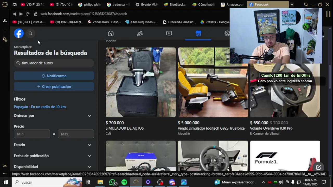Expand the Fecha de publicación filter
This screenshot has height=187, width=333.
click(54, 156)
